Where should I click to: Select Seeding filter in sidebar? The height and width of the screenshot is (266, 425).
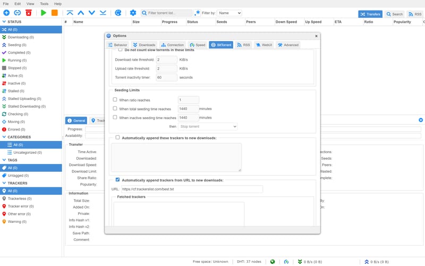pyautogui.click(x=31, y=45)
